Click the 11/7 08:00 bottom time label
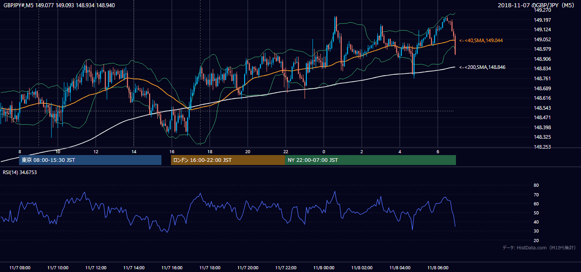The height and width of the screenshot is (272, 581). click(20, 268)
